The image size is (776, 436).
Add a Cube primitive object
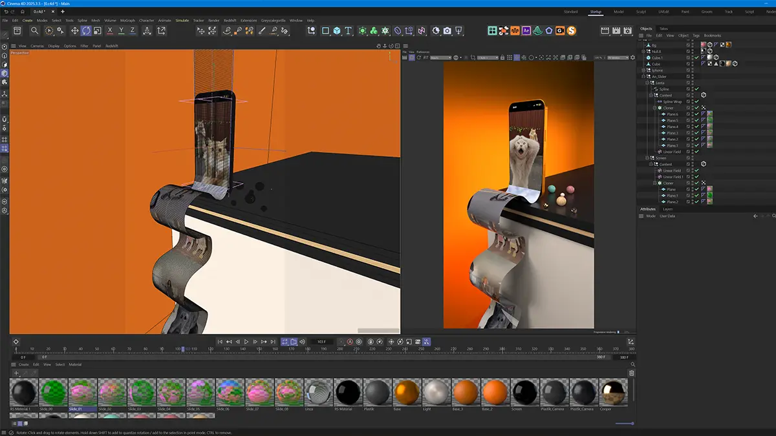click(x=337, y=30)
